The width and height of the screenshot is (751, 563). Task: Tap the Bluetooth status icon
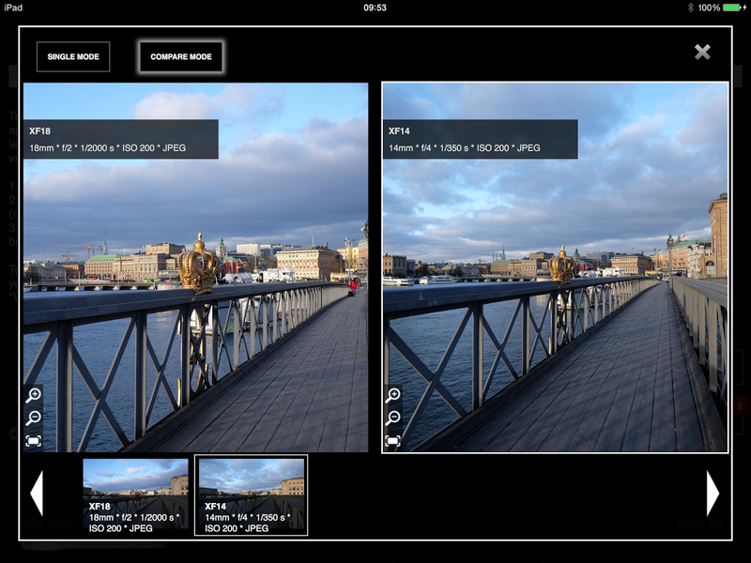pos(690,8)
